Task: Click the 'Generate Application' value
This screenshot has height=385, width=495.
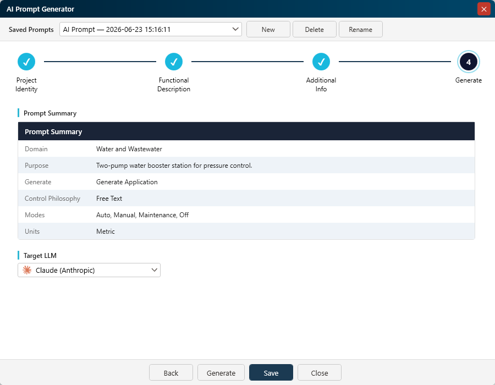Action: coord(127,182)
